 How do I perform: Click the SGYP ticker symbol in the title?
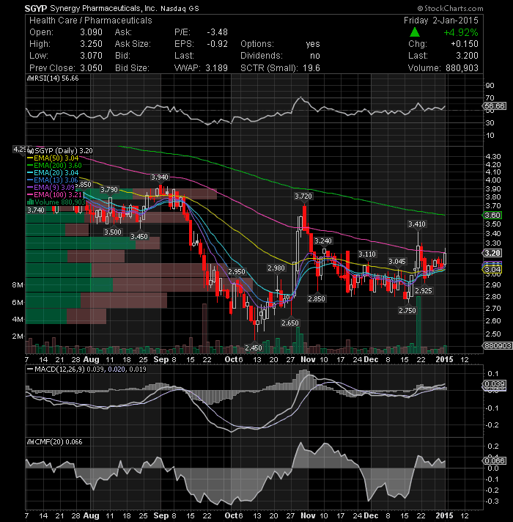(x=36, y=8)
